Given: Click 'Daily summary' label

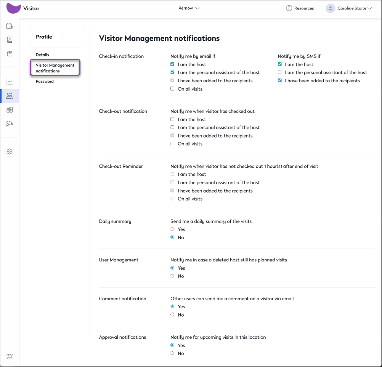Looking at the screenshot, I should click(x=115, y=221).
